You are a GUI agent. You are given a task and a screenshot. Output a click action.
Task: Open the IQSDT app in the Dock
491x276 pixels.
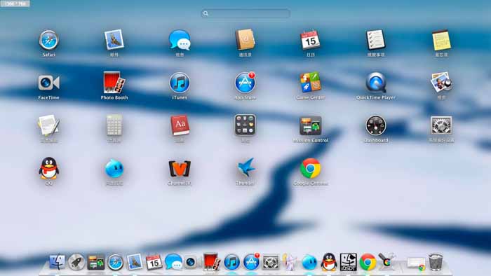348,262
